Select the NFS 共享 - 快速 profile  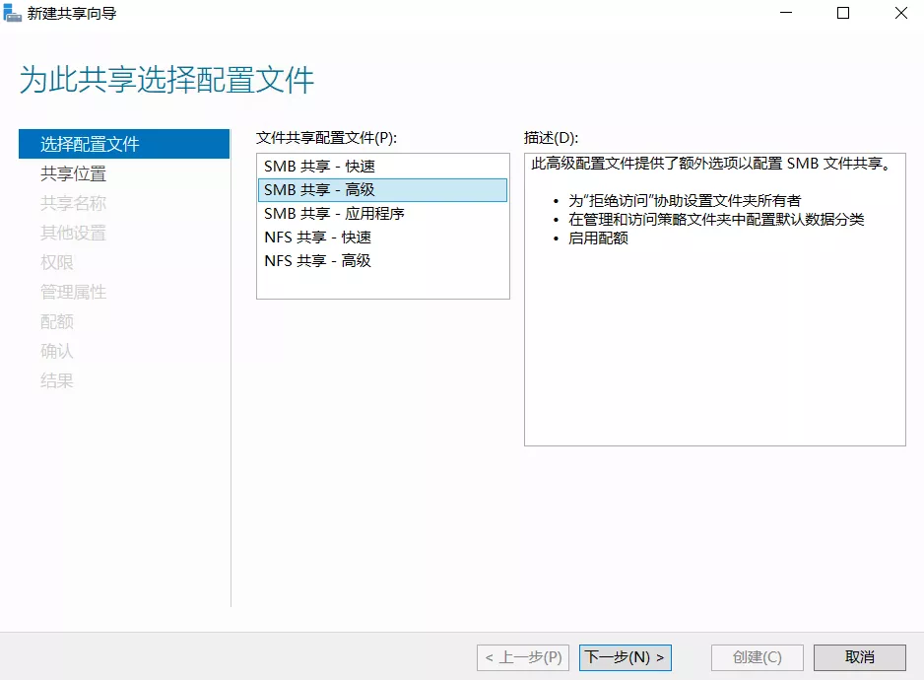317,238
